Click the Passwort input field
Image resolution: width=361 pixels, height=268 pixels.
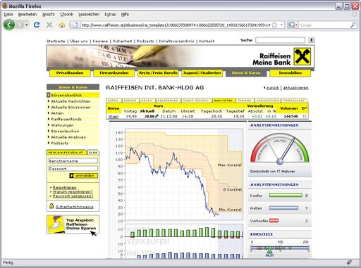(x=73, y=168)
